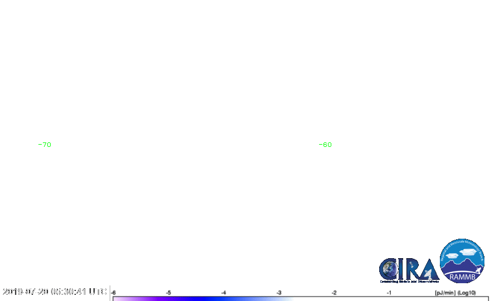Click the -5 colorbar tick label
The image size is (490, 301).
pos(168,293)
